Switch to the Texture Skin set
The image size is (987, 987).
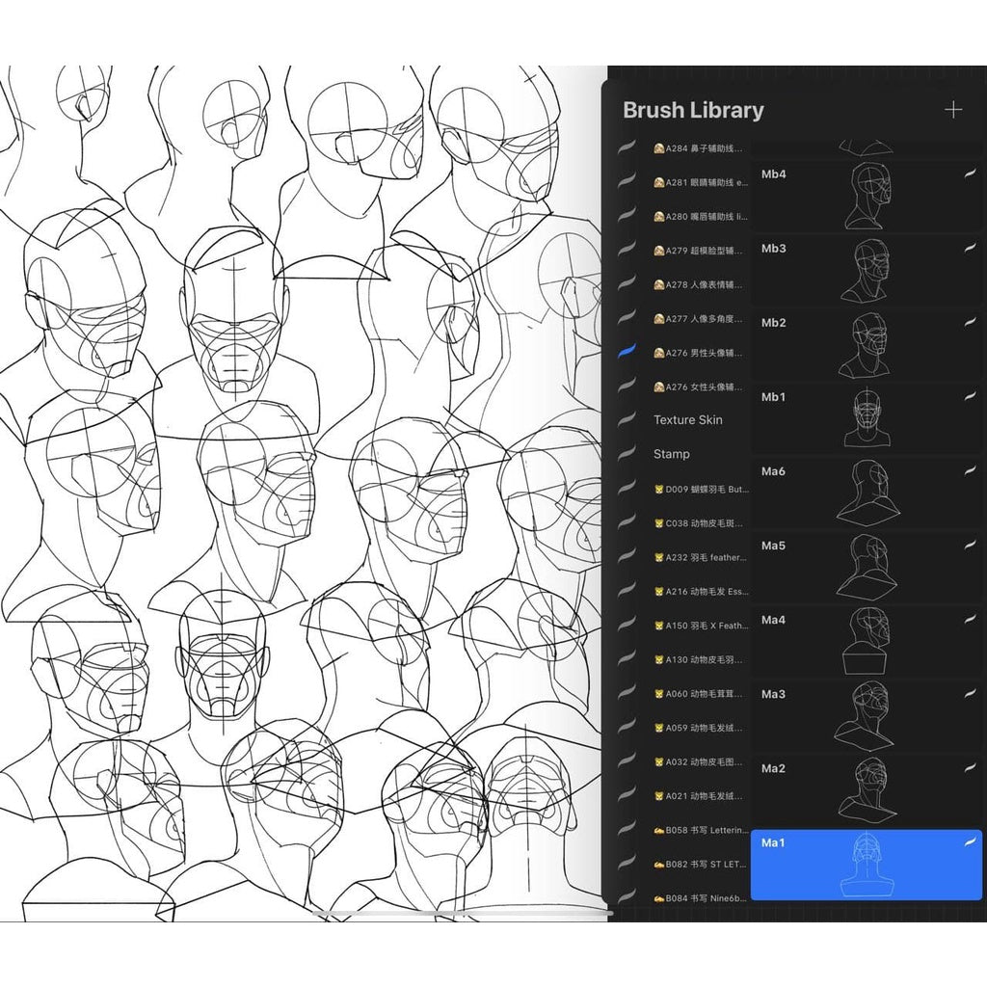tap(688, 420)
